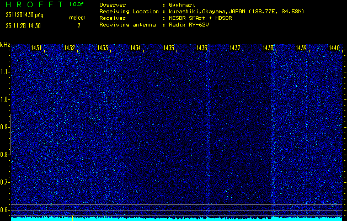The height and width of the screenshot is (221, 347).
Task: Click the meteor label
Action: (77, 18)
